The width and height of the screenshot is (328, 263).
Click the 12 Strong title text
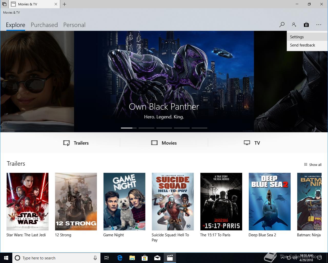[x=63, y=235]
